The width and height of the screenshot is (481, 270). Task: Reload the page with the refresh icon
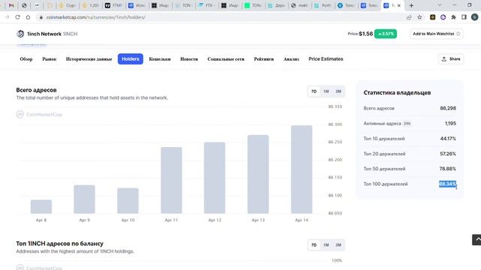(17, 17)
